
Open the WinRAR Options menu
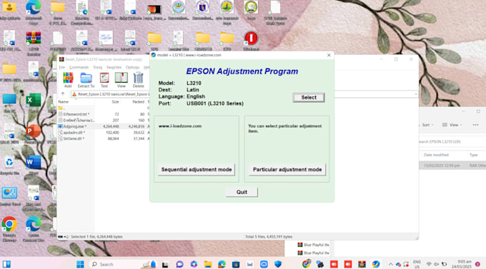tap(132, 67)
